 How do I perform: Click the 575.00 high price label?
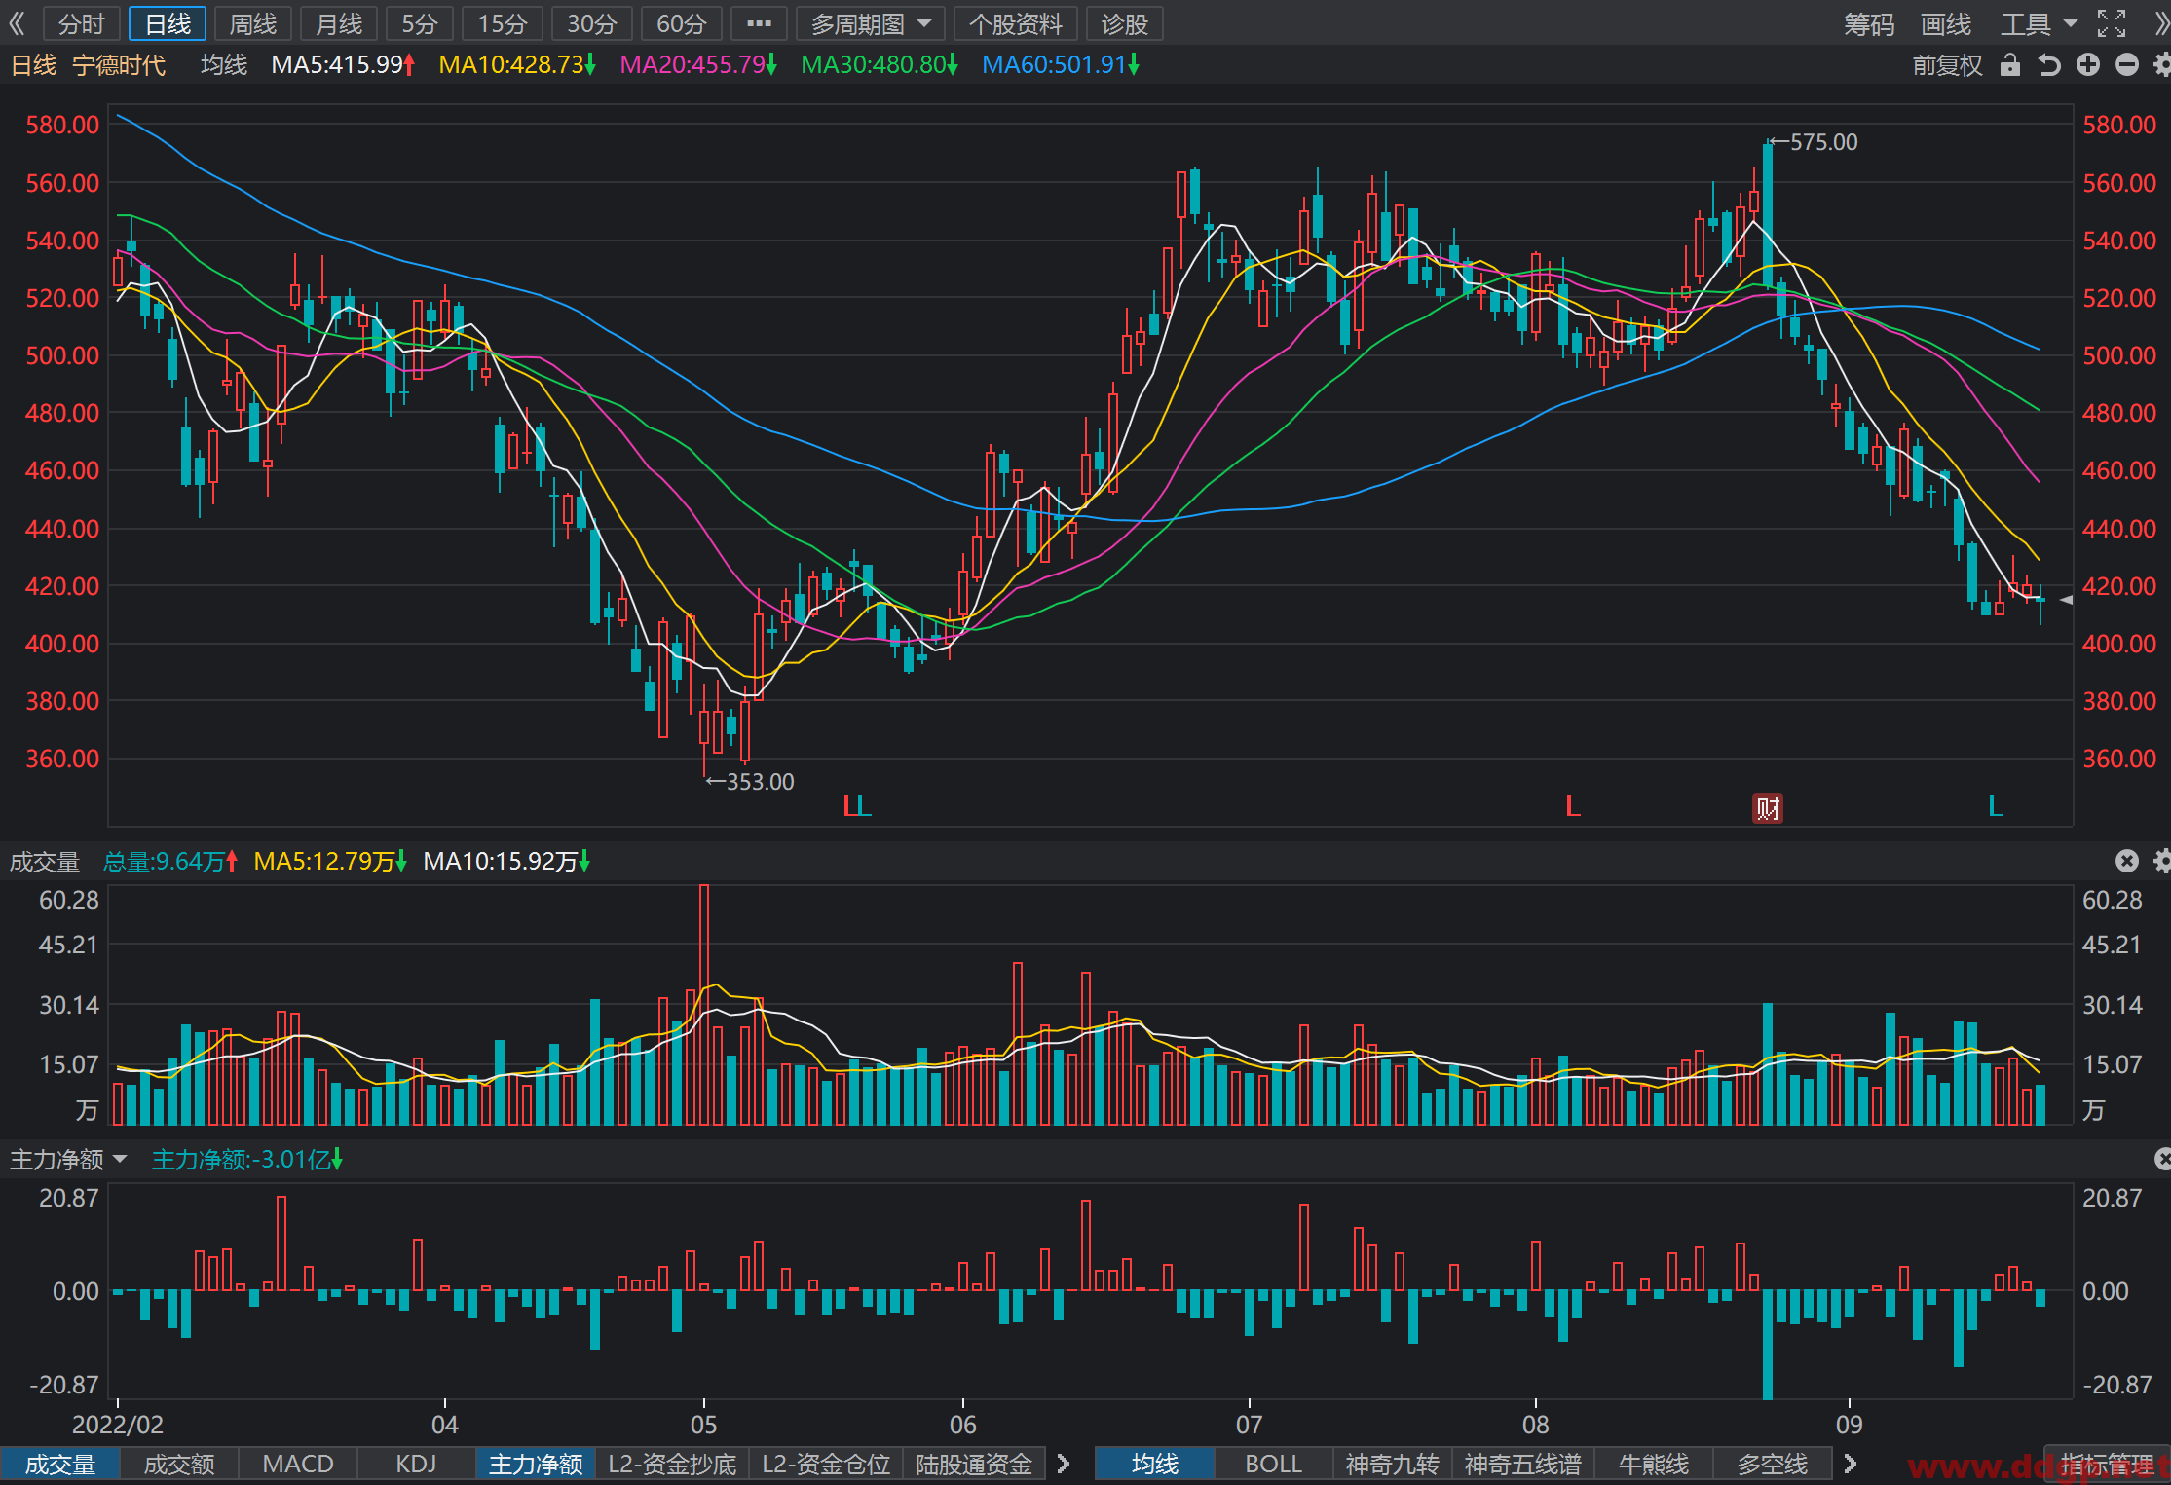coord(1823,142)
